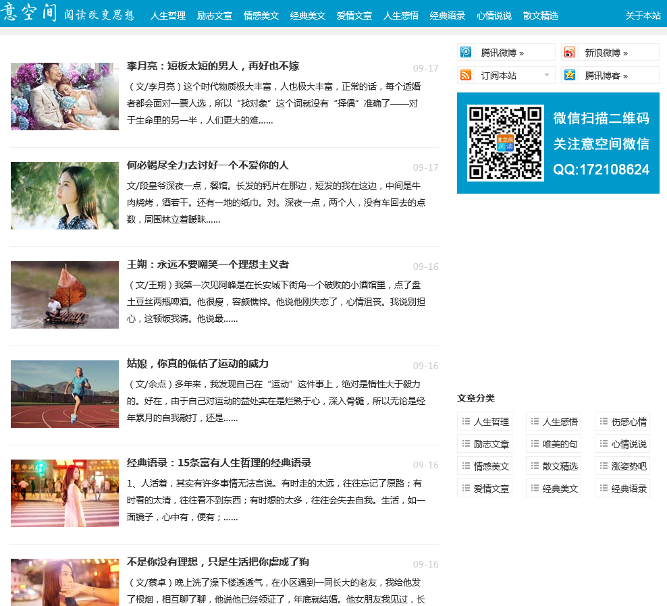667x606 pixels.
Task: Open the 心情说说 nav menu item
Action: pyautogui.click(x=494, y=16)
